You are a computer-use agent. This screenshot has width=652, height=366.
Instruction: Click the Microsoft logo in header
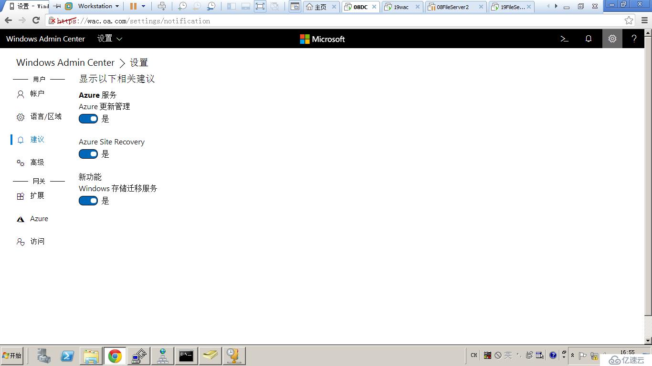coord(322,39)
